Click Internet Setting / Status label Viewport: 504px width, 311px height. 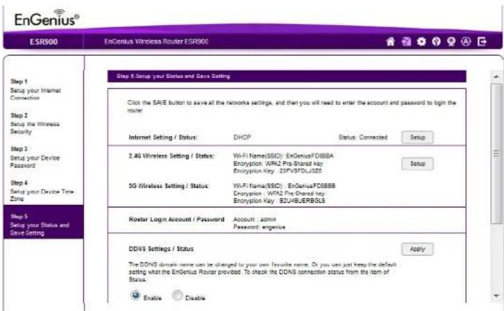tap(163, 137)
